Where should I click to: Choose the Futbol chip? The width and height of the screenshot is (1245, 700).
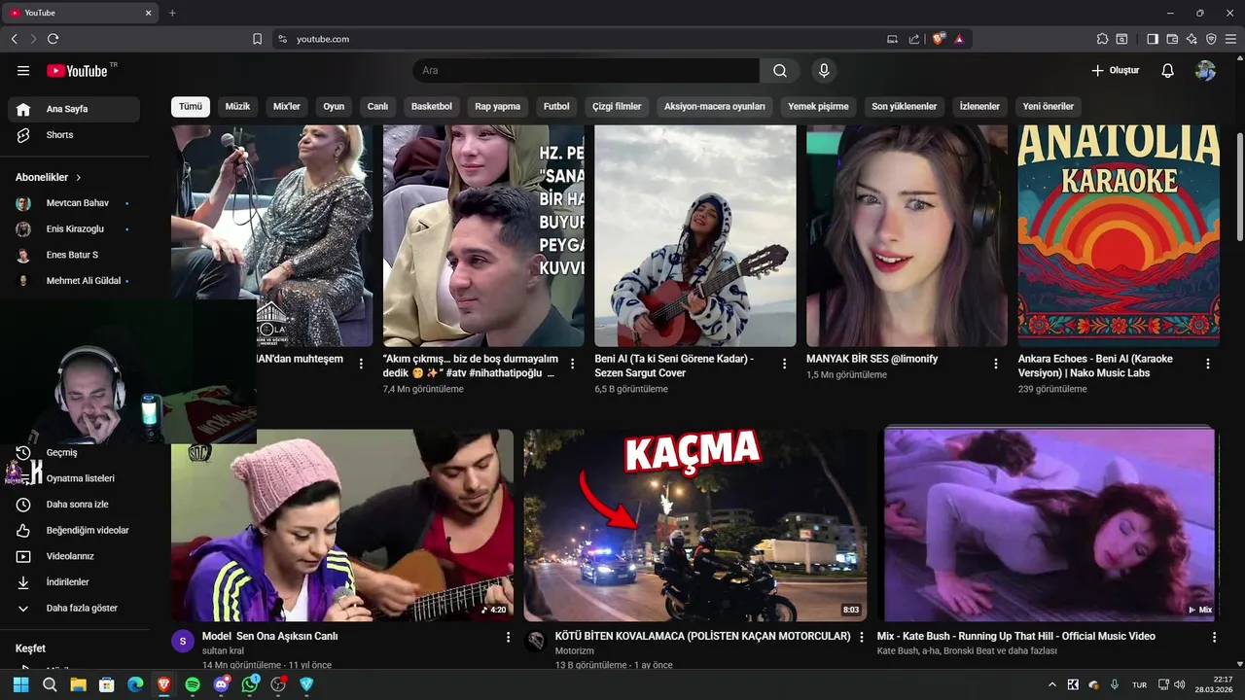556,106
